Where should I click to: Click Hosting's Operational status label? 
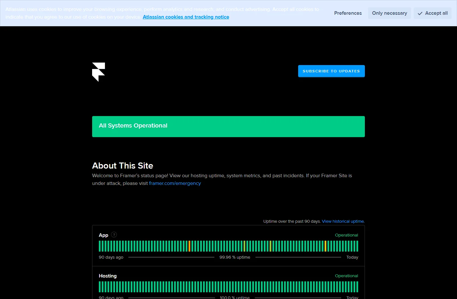point(347,276)
